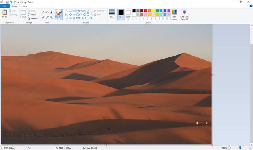Expand the Brushes dropdown arrow
253x150 pixels.
pos(59,19)
